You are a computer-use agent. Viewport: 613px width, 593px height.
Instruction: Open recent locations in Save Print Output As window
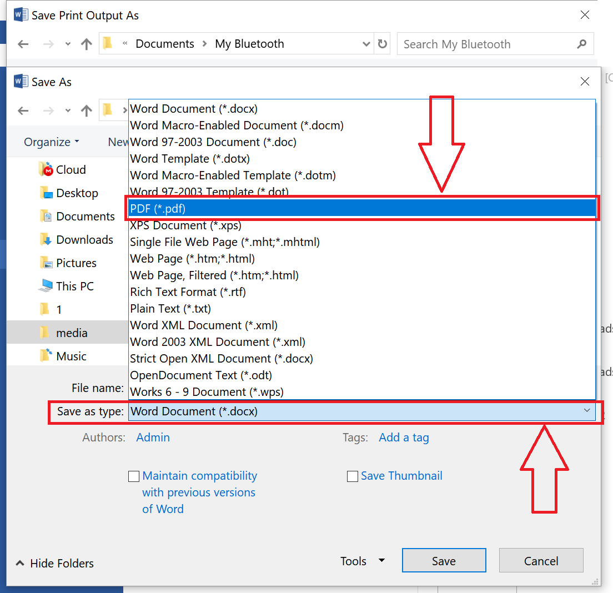click(x=68, y=44)
